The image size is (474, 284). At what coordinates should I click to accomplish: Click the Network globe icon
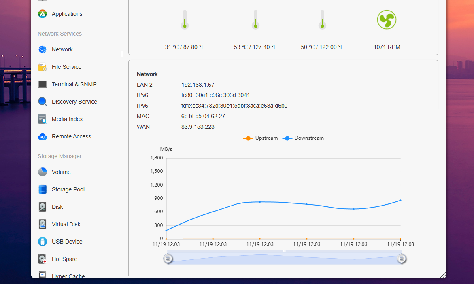tap(43, 49)
